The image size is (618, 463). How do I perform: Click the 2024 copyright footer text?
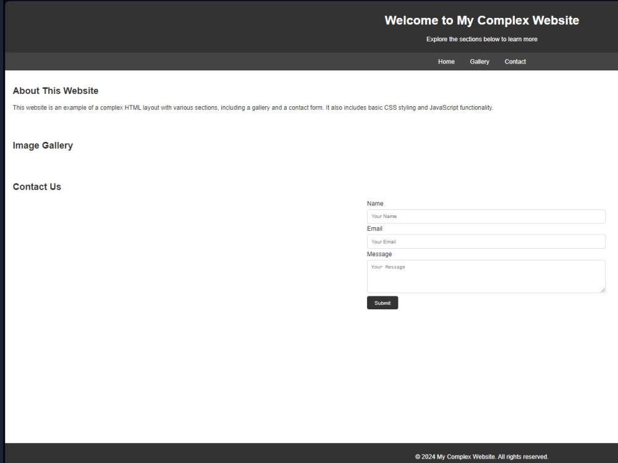481,457
